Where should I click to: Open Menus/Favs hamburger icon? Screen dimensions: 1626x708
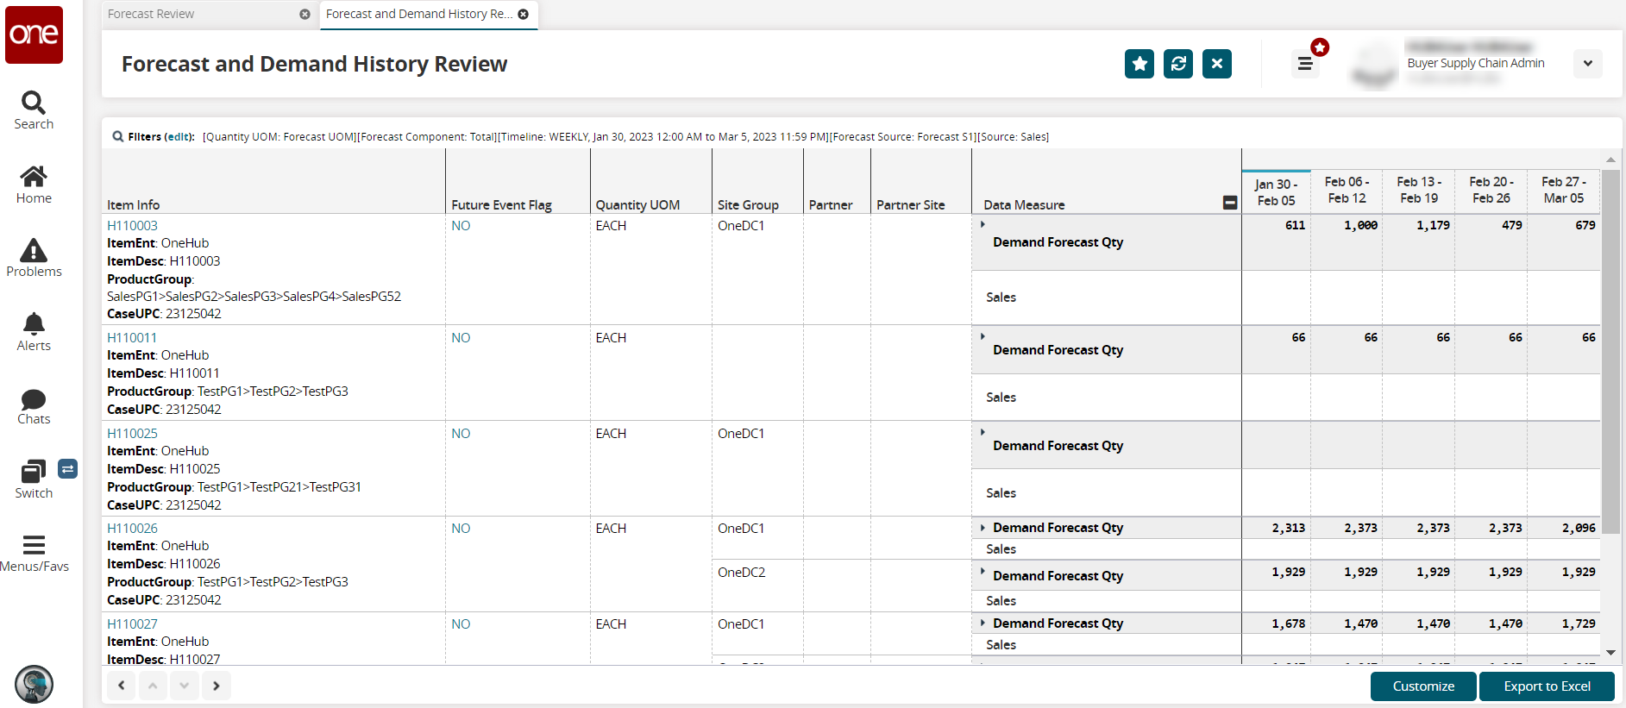[34, 553]
